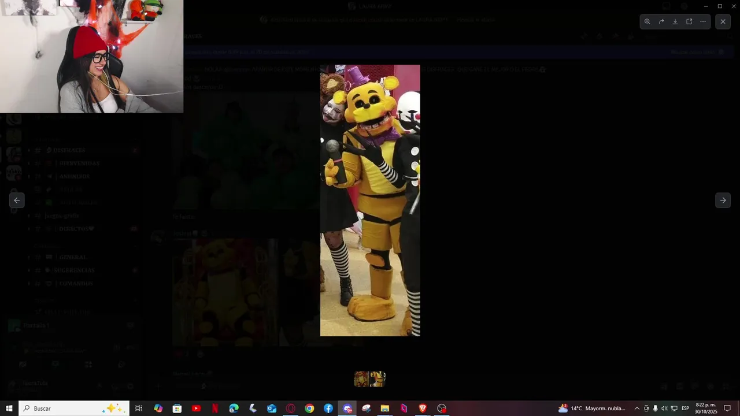Toggle the microphone tray icon
The height and width of the screenshot is (416, 740).
[655, 408]
